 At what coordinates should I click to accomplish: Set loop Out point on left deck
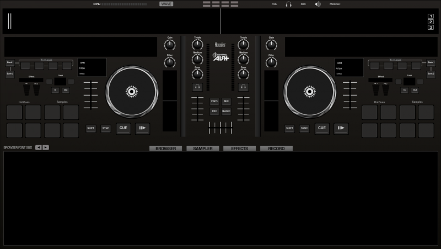click(x=66, y=90)
